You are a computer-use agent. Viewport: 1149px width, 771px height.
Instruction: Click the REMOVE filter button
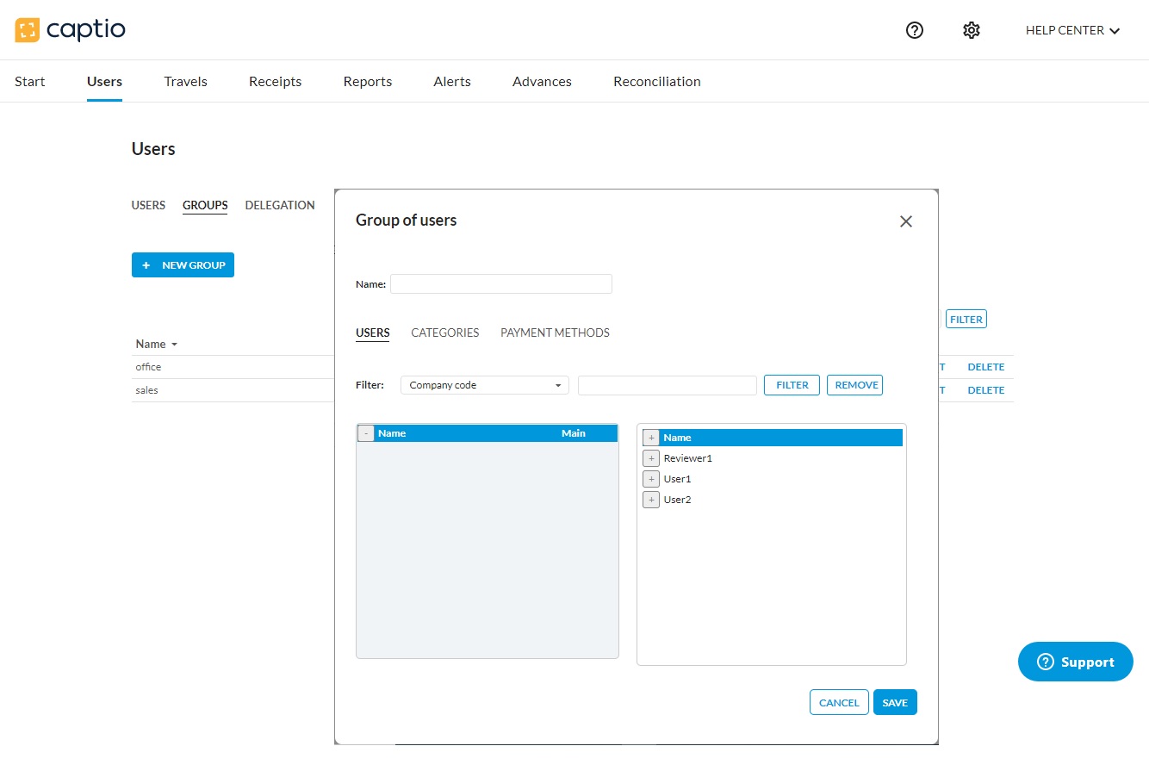(x=854, y=385)
